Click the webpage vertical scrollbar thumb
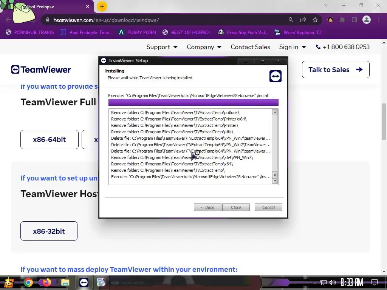Viewport: 387px width, 290px height. 384,122
